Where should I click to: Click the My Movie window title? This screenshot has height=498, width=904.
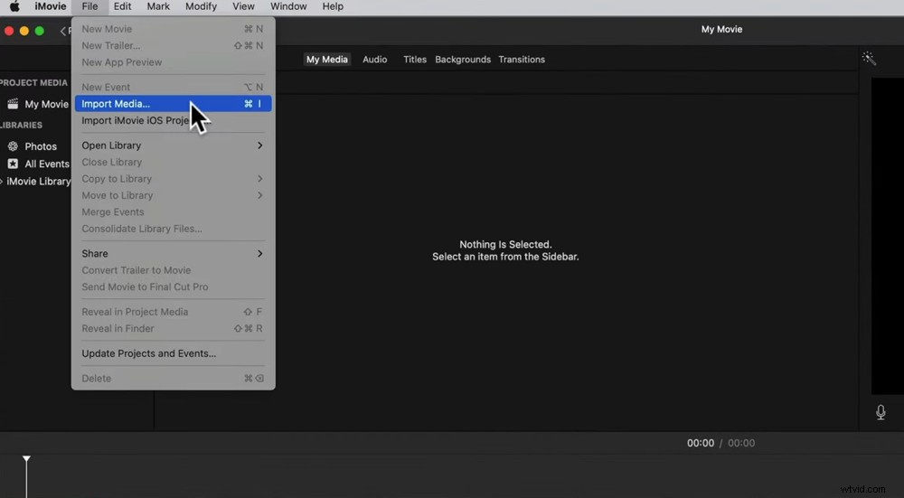721,30
